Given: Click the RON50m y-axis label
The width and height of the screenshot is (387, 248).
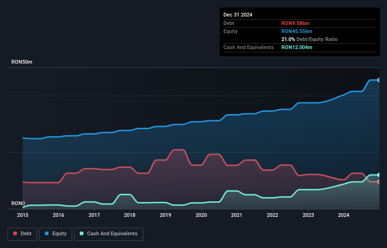Looking at the screenshot, I should pyautogui.click(x=22, y=62).
